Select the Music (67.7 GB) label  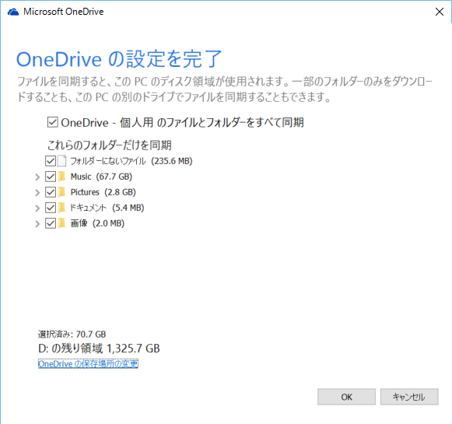click(x=101, y=177)
